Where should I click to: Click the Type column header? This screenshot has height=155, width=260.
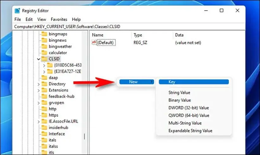coord(138,35)
